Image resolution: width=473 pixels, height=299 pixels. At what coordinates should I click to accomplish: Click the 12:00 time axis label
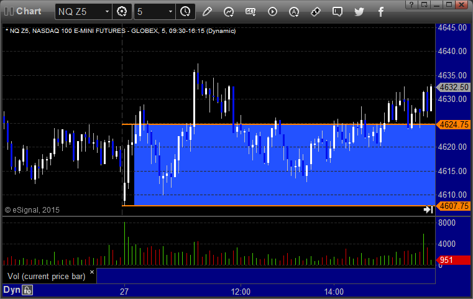click(x=241, y=292)
